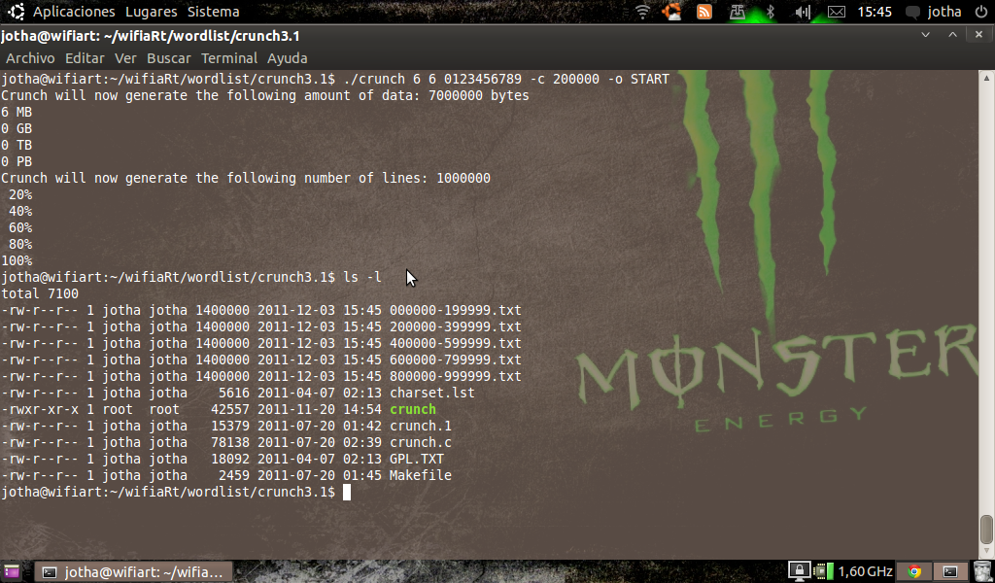Open the Lugares menu

tap(151, 12)
